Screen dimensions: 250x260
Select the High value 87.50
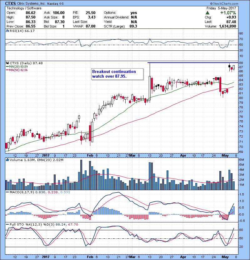(x=30, y=17)
